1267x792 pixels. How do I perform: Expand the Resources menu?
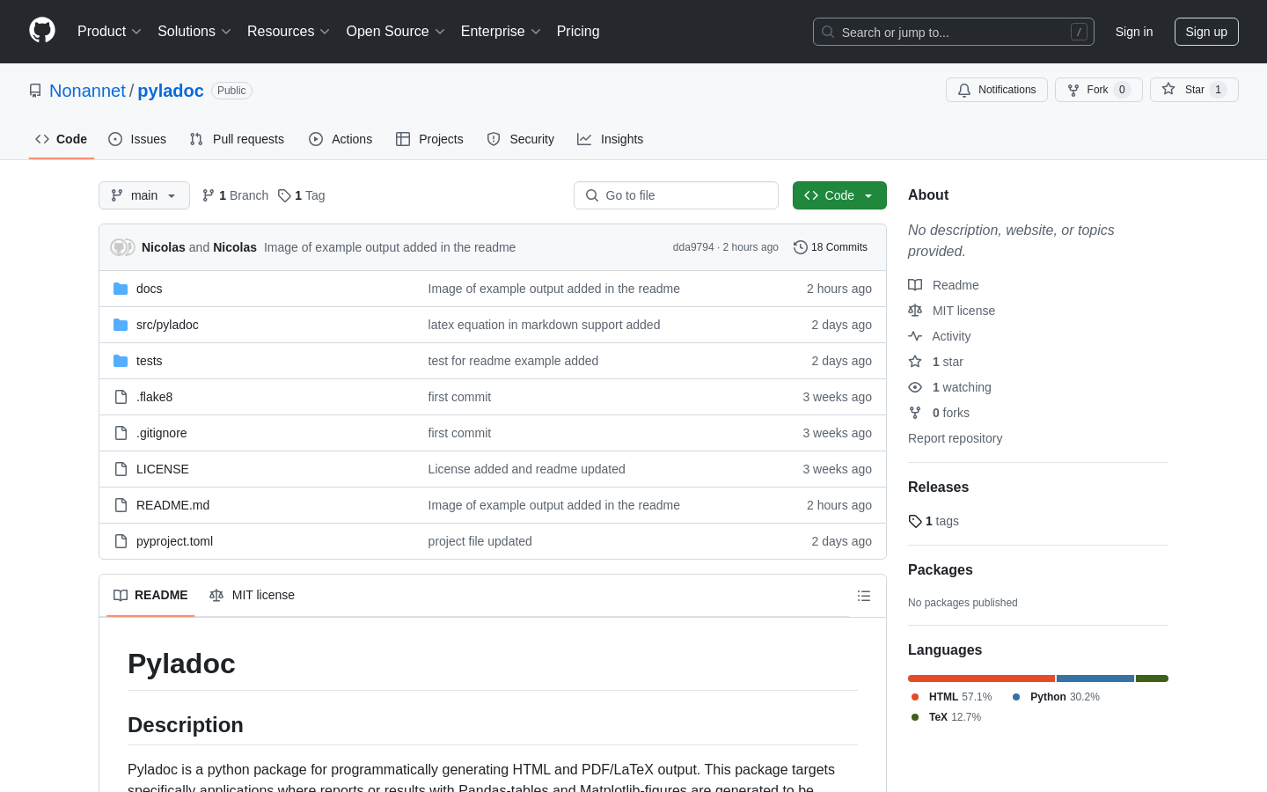289,31
